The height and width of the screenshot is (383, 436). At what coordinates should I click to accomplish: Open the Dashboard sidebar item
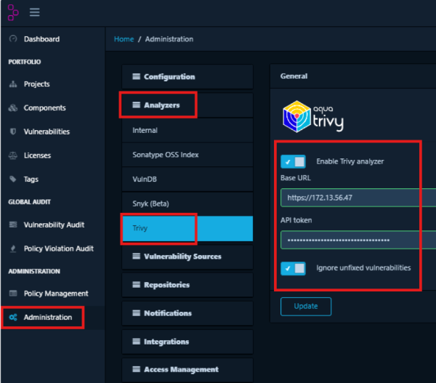41,39
